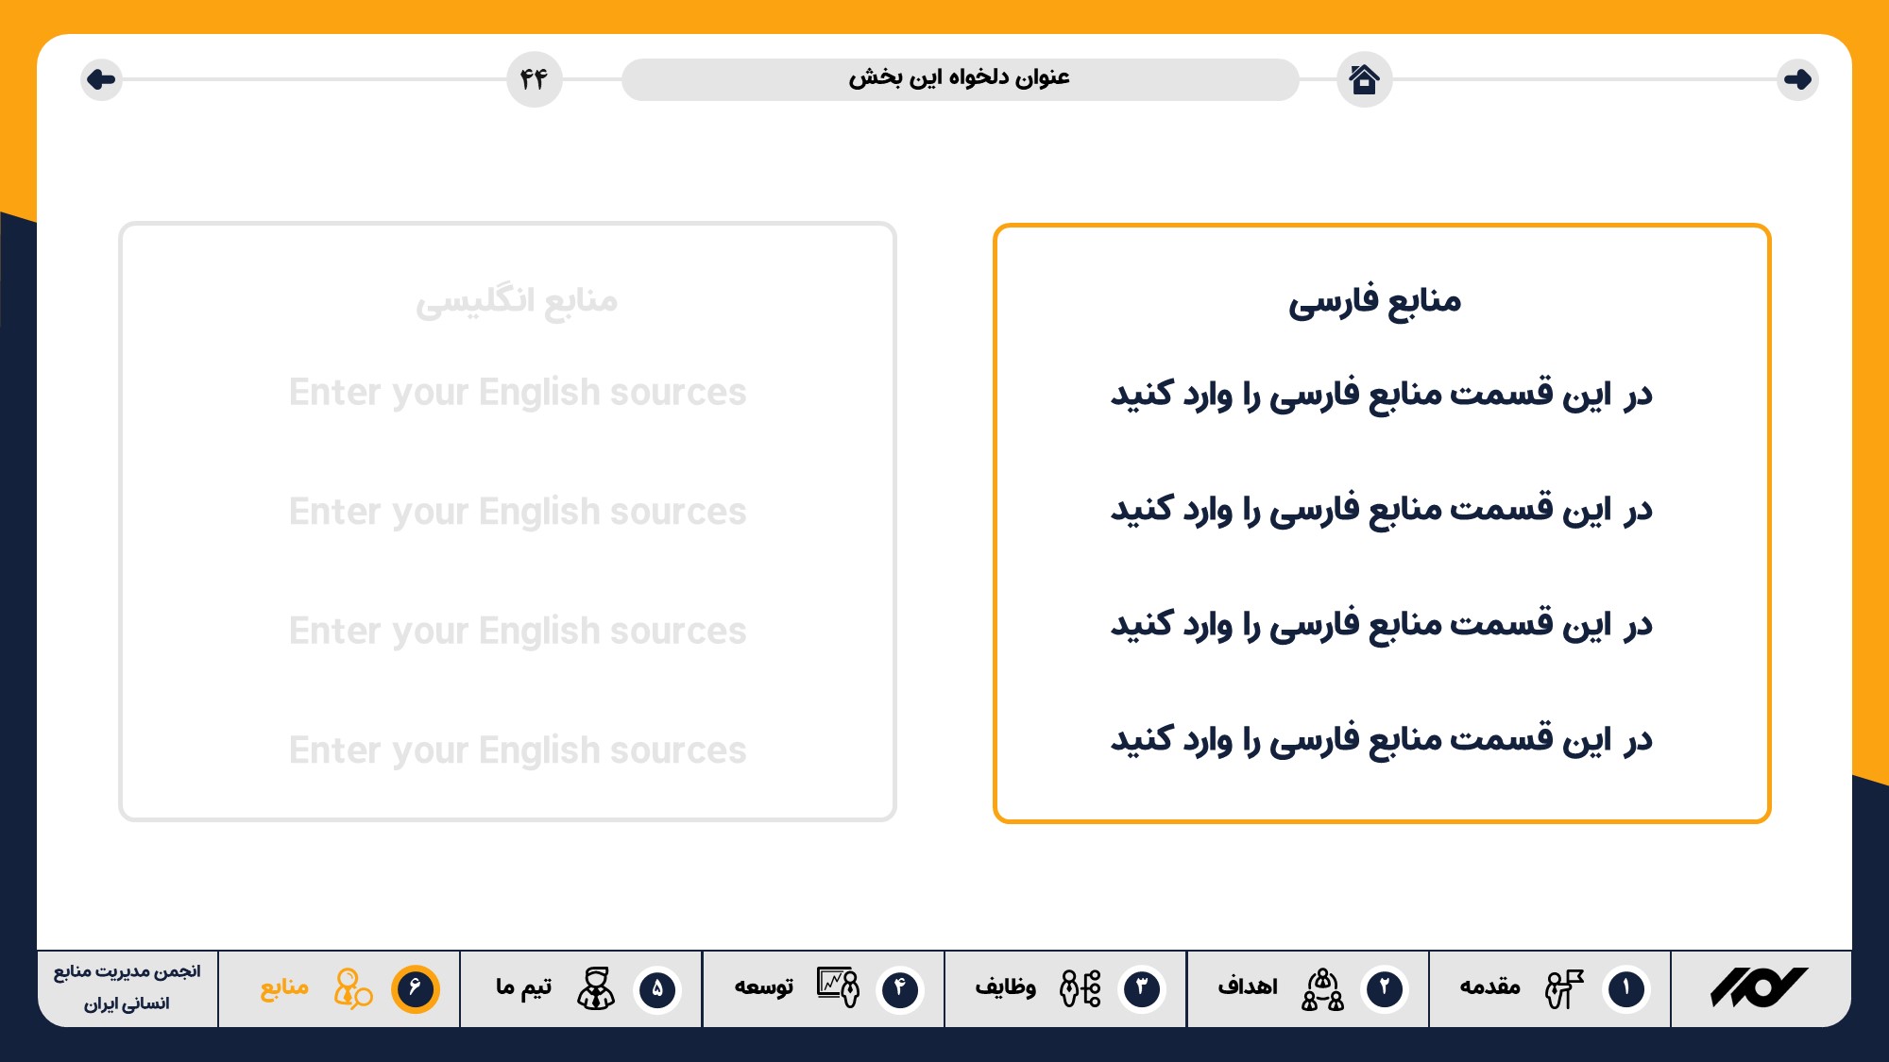Click انجمن مدیریت منابع انسانی ایران label
The height and width of the screenshot is (1062, 1889).
[x=127, y=987]
